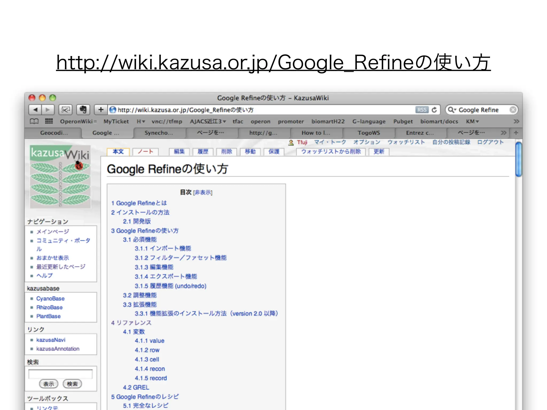Open the KM bookmark folder dropdown

coord(472,121)
